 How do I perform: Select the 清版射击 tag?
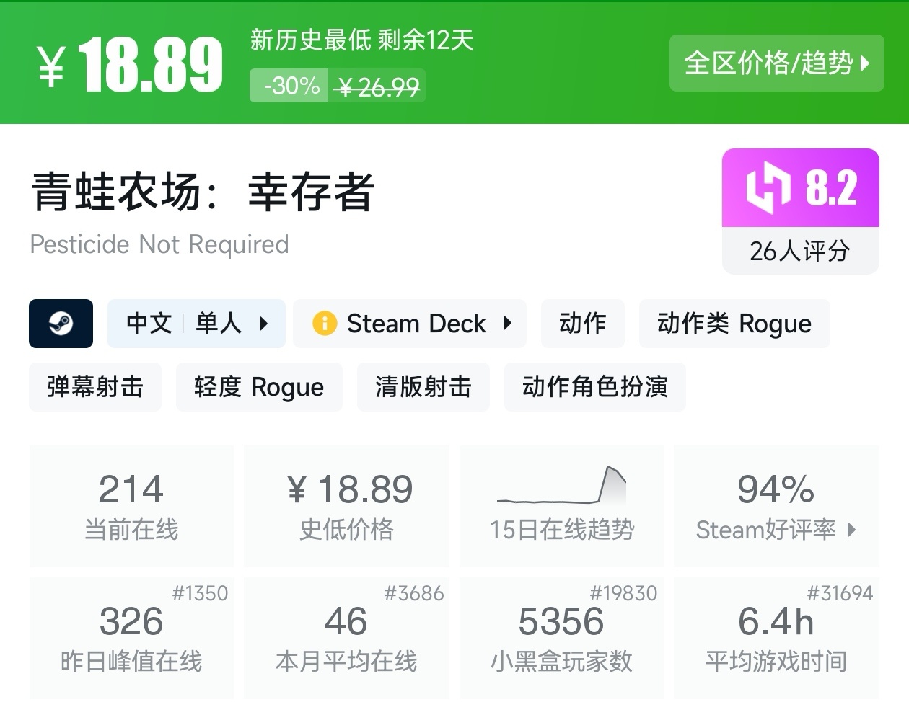[423, 387]
